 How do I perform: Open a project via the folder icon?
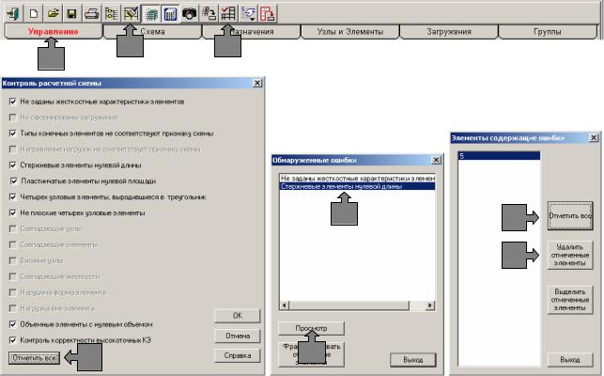click(53, 14)
